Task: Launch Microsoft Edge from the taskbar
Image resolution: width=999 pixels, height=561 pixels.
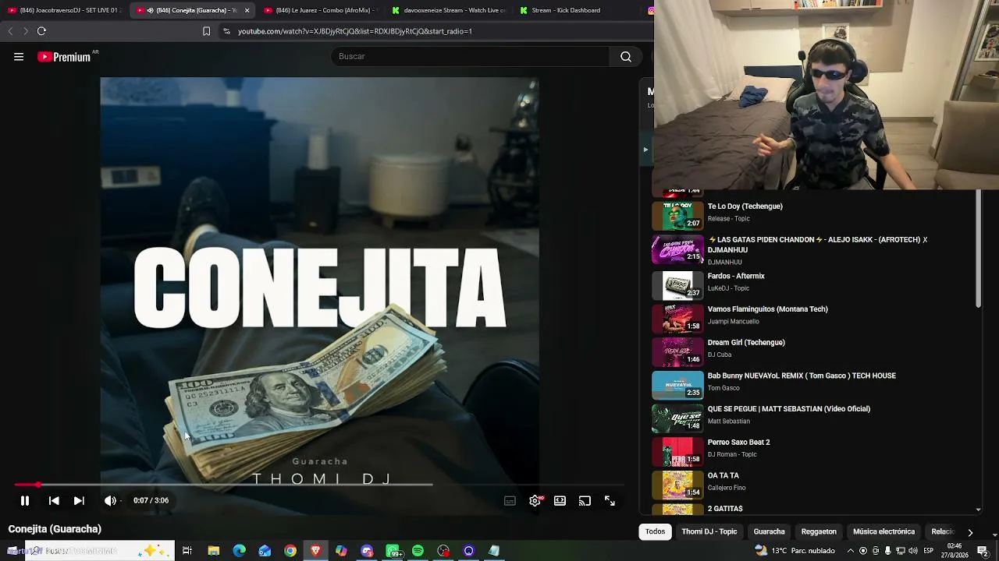Action: [239, 551]
